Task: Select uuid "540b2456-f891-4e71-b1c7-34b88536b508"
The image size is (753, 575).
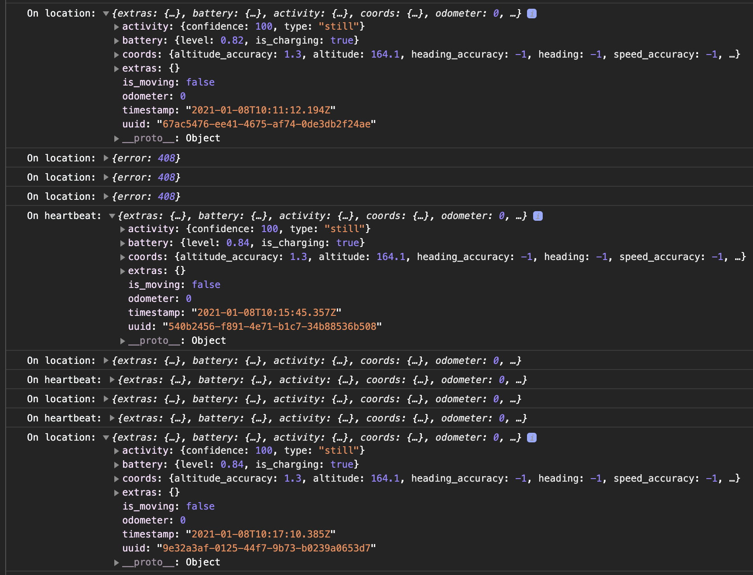Action: [272, 326]
